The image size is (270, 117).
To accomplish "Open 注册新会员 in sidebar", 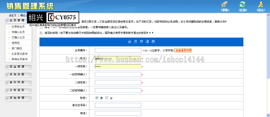I will click(x=18, y=27).
